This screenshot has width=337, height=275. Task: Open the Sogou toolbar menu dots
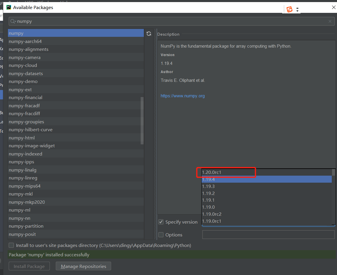tap(297, 9)
